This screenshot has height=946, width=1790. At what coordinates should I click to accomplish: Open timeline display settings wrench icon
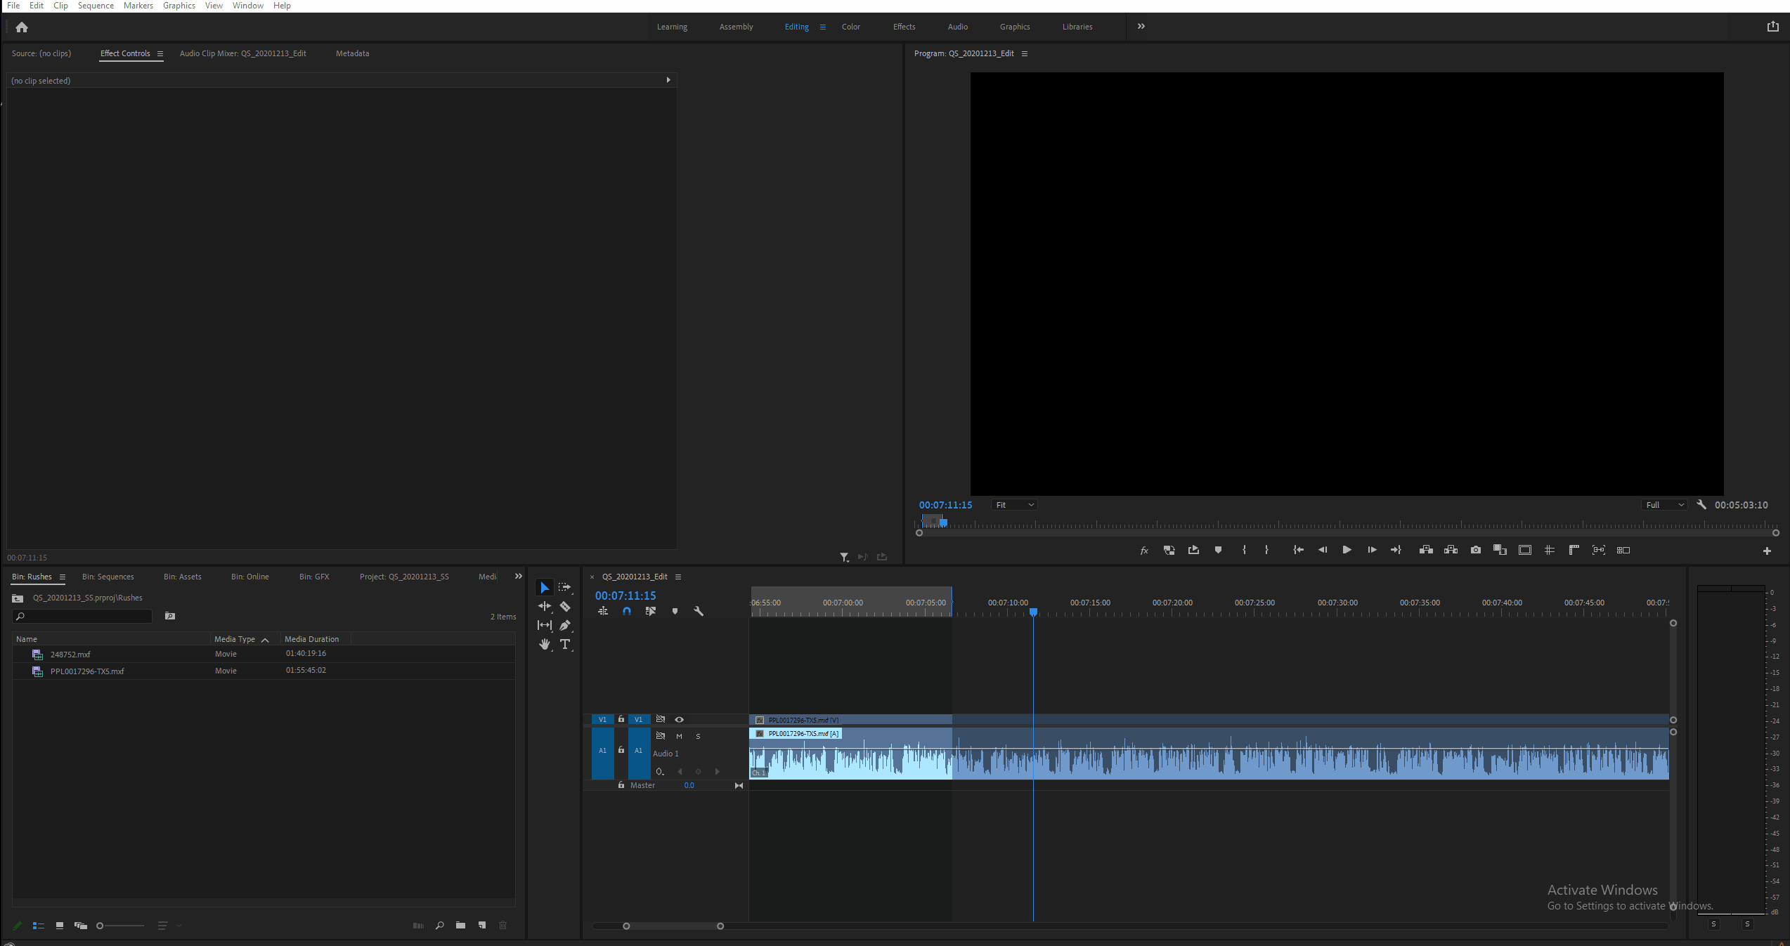tap(699, 611)
